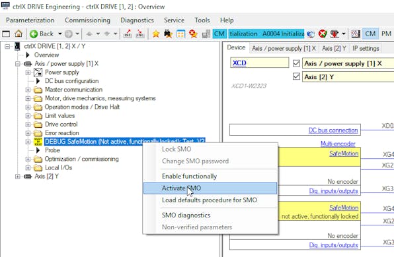Collapse the Axis / power supply [1] X node
This screenshot has width=394, height=257.
pyautogui.click(x=18, y=64)
